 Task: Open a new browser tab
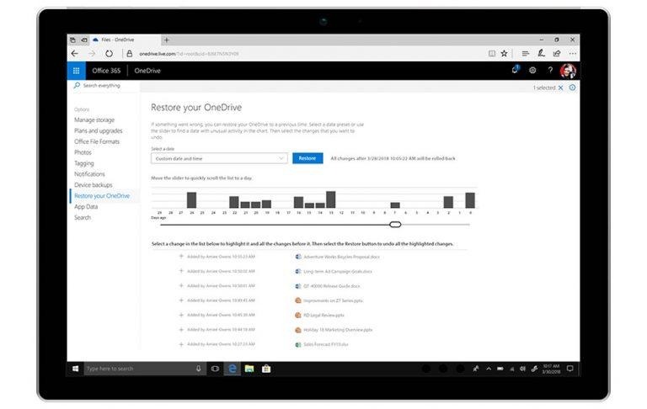[166, 40]
